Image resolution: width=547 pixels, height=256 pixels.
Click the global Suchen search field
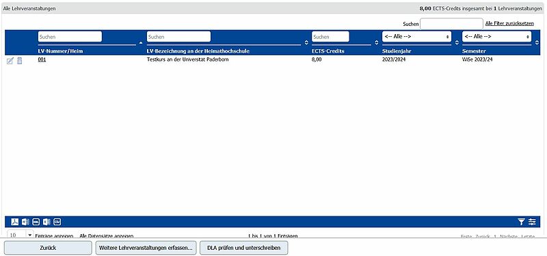pos(451,24)
